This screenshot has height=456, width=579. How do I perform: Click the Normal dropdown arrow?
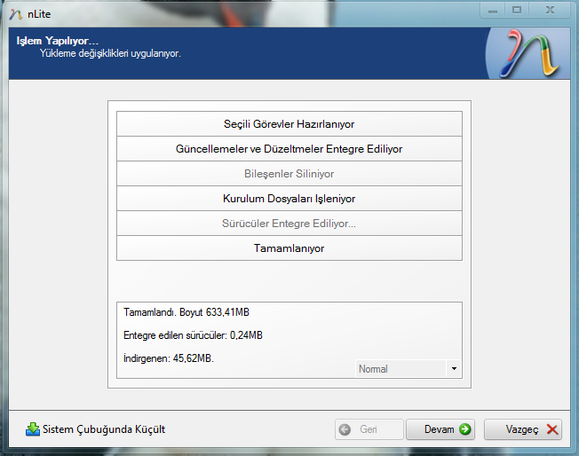pos(454,368)
